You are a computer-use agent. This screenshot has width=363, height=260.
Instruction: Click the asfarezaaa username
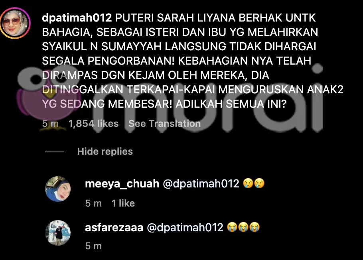(114, 227)
